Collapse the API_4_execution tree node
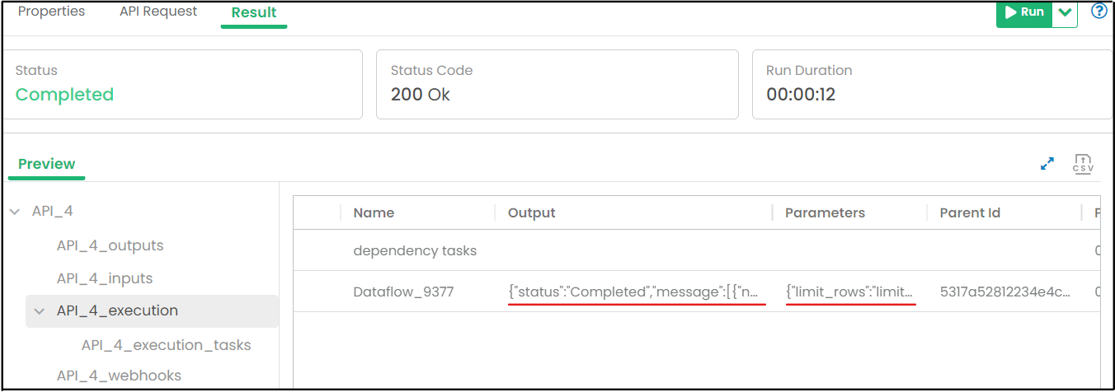 click(x=39, y=311)
